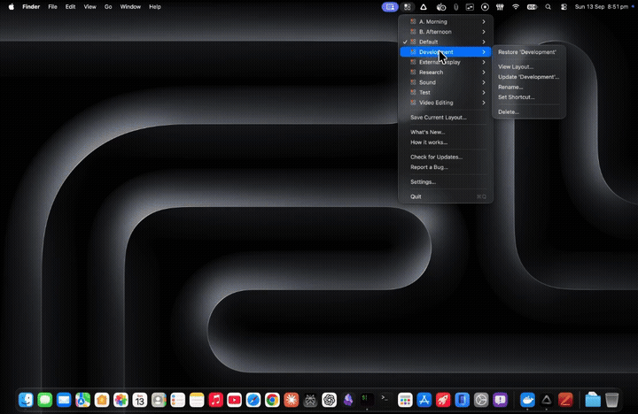Click Check for Updates...
The height and width of the screenshot is (414, 638).
click(446, 157)
